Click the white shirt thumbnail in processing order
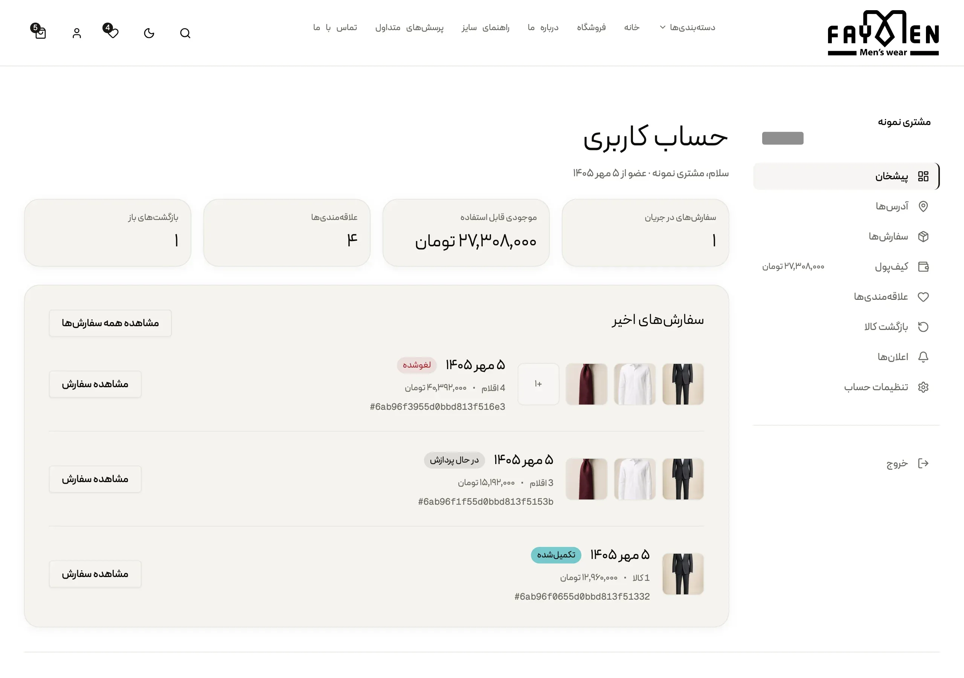The height and width of the screenshot is (678, 964). [635, 479]
